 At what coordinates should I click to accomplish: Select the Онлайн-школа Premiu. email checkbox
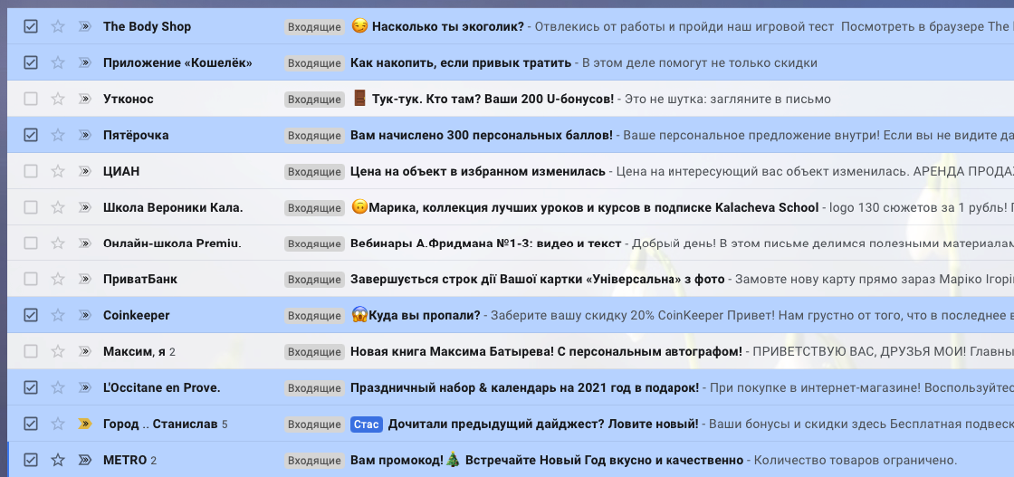point(31,243)
